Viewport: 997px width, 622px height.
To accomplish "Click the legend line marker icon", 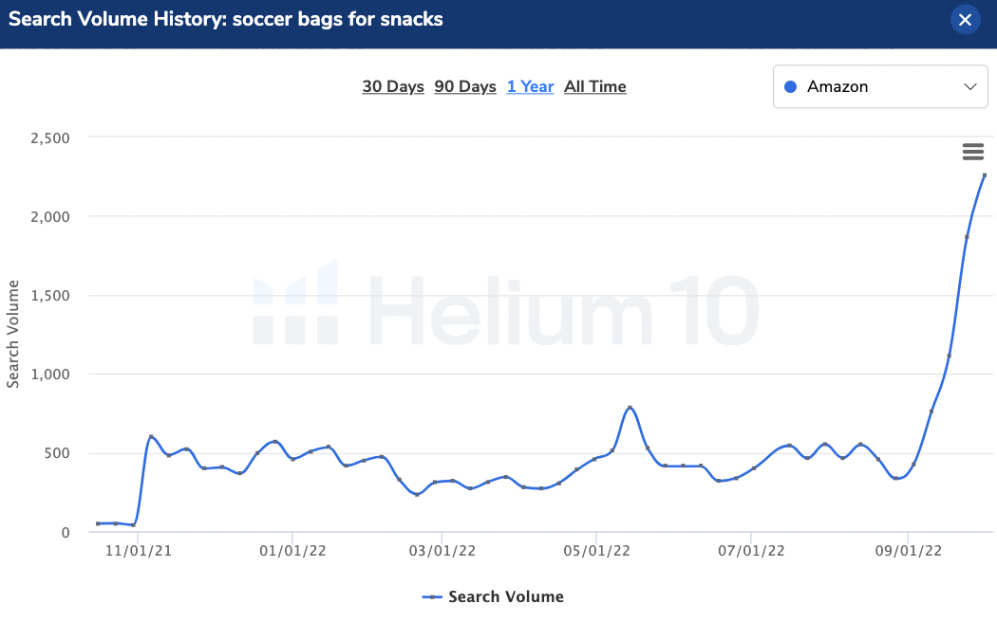I will point(432,597).
